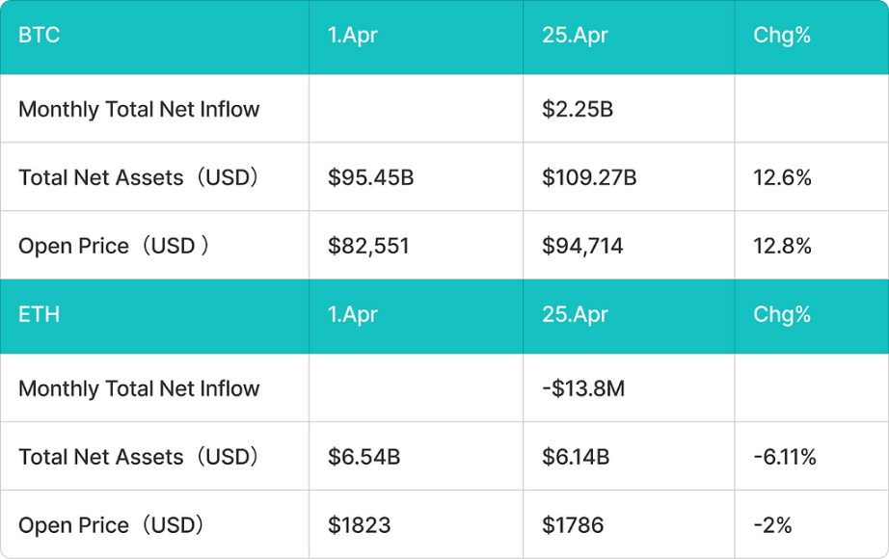Select the -6.11% change value
Viewport: 889px width, 559px height.
785,457
